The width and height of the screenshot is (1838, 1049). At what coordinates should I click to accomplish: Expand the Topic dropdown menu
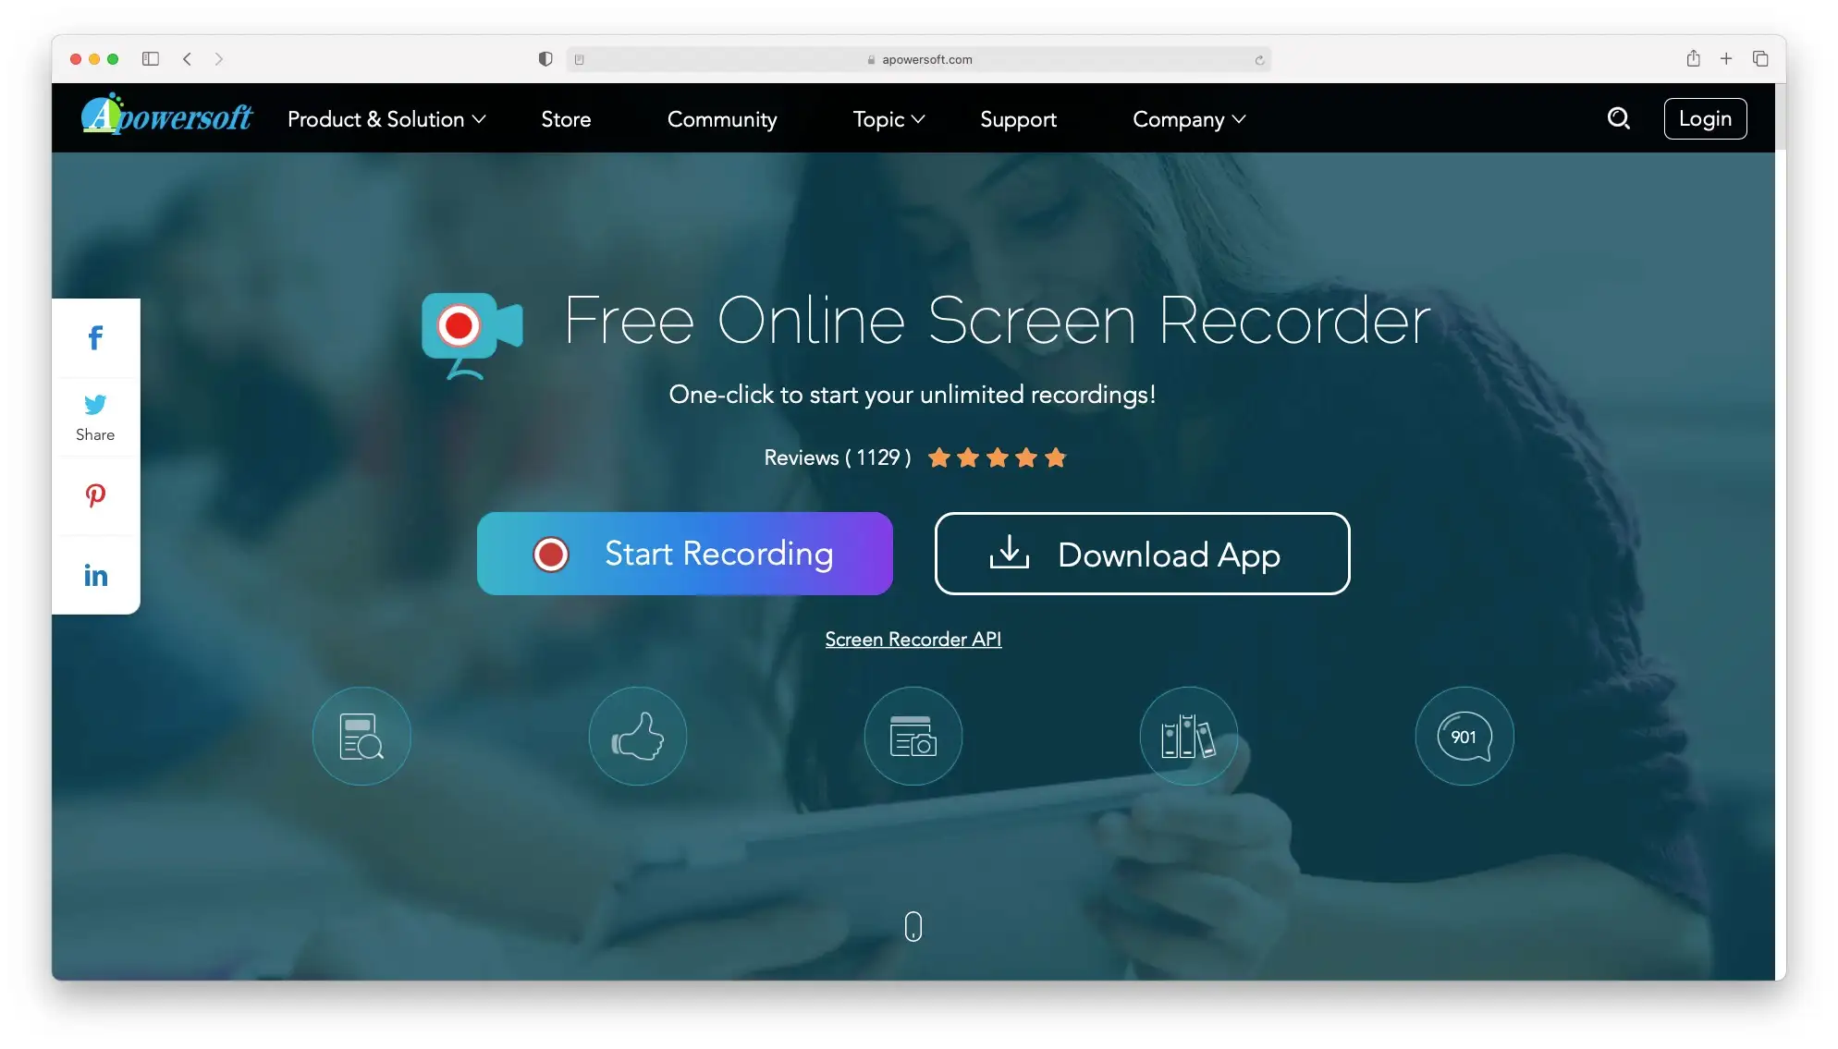[888, 117]
